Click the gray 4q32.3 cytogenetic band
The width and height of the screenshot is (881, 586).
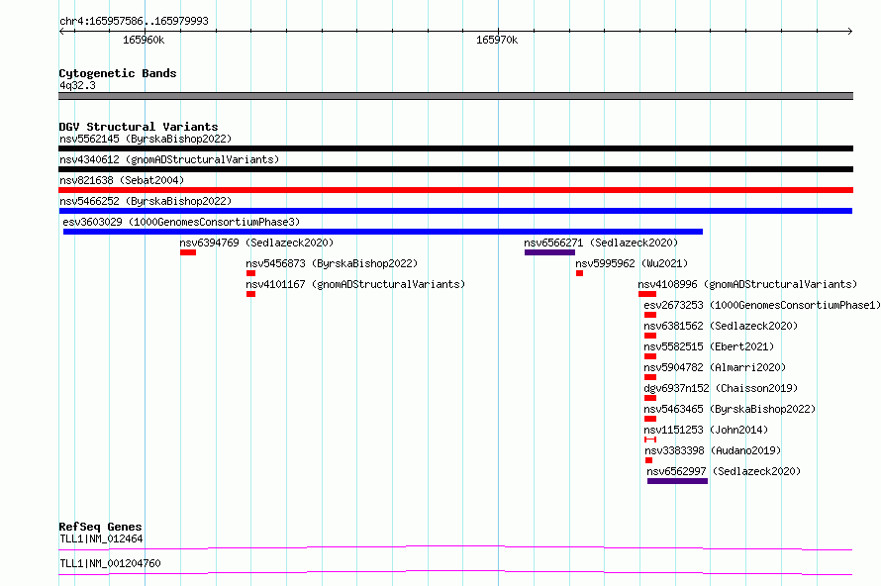point(455,96)
